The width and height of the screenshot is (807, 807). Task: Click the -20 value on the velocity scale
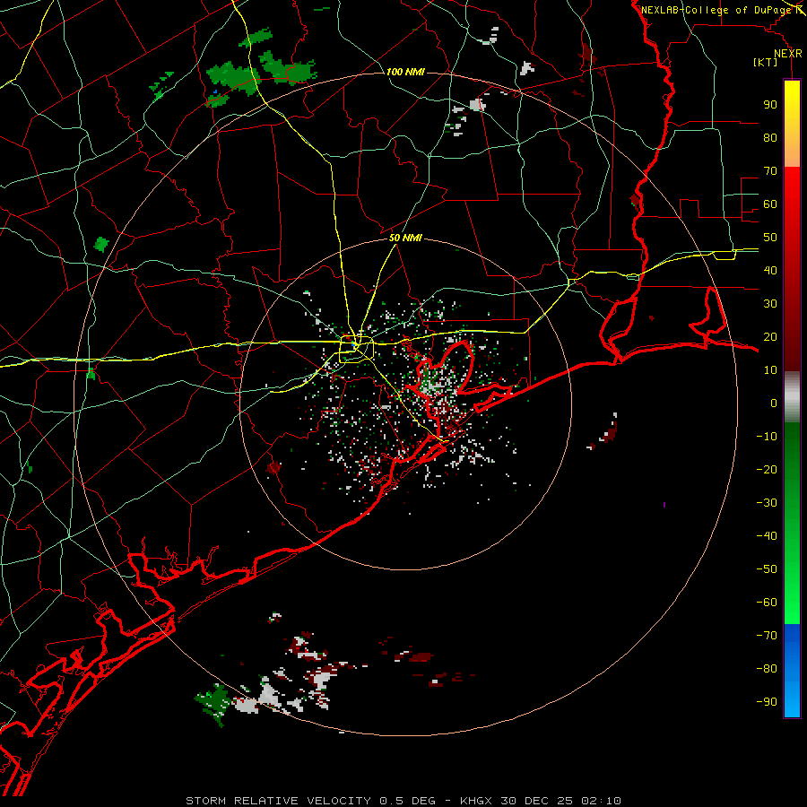pos(767,469)
